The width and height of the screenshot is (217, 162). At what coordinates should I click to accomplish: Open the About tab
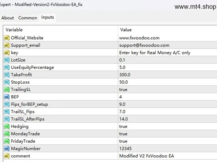click(7, 18)
